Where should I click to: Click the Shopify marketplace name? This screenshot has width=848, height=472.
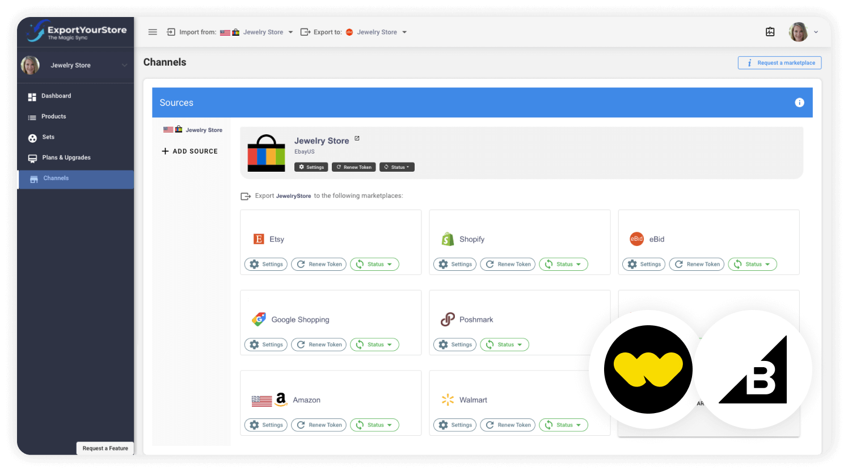pos(472,239)
